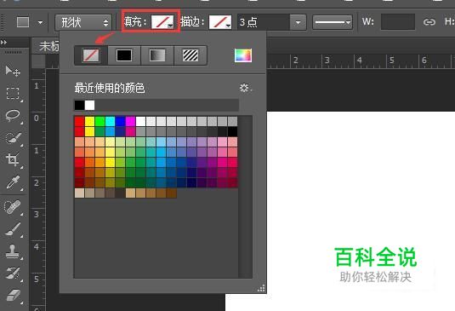Select white swatch in top row
The height and width of the screenshot is (311, 455).
(x=140, y=122)
